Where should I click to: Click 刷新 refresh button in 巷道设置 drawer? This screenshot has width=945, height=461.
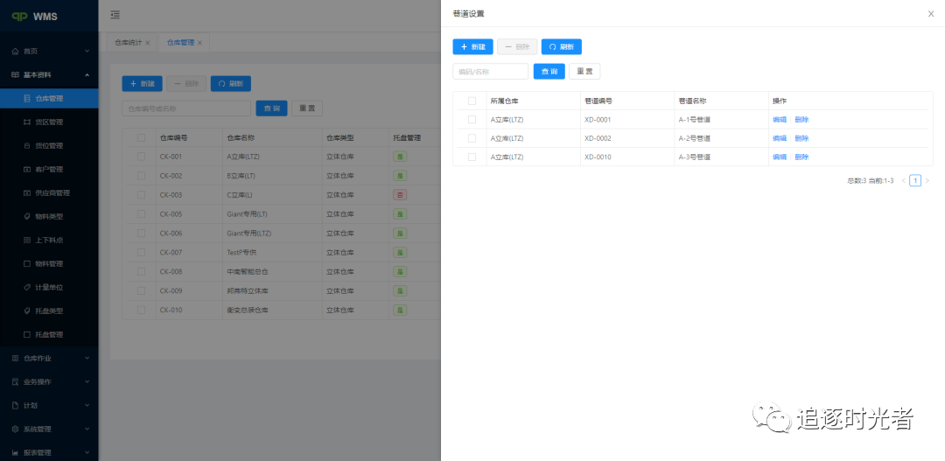[x=561, y=47]
